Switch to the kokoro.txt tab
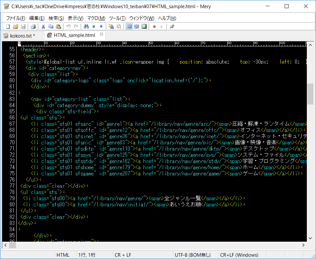This screenshot has width=316, height=259. tap(22, 35)
